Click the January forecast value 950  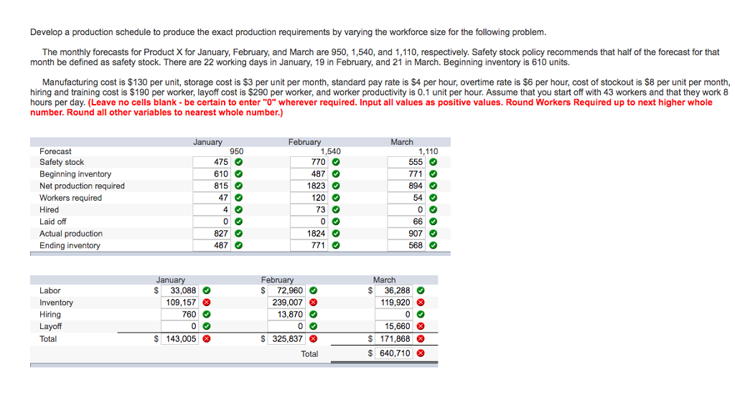tap(237, 151)
